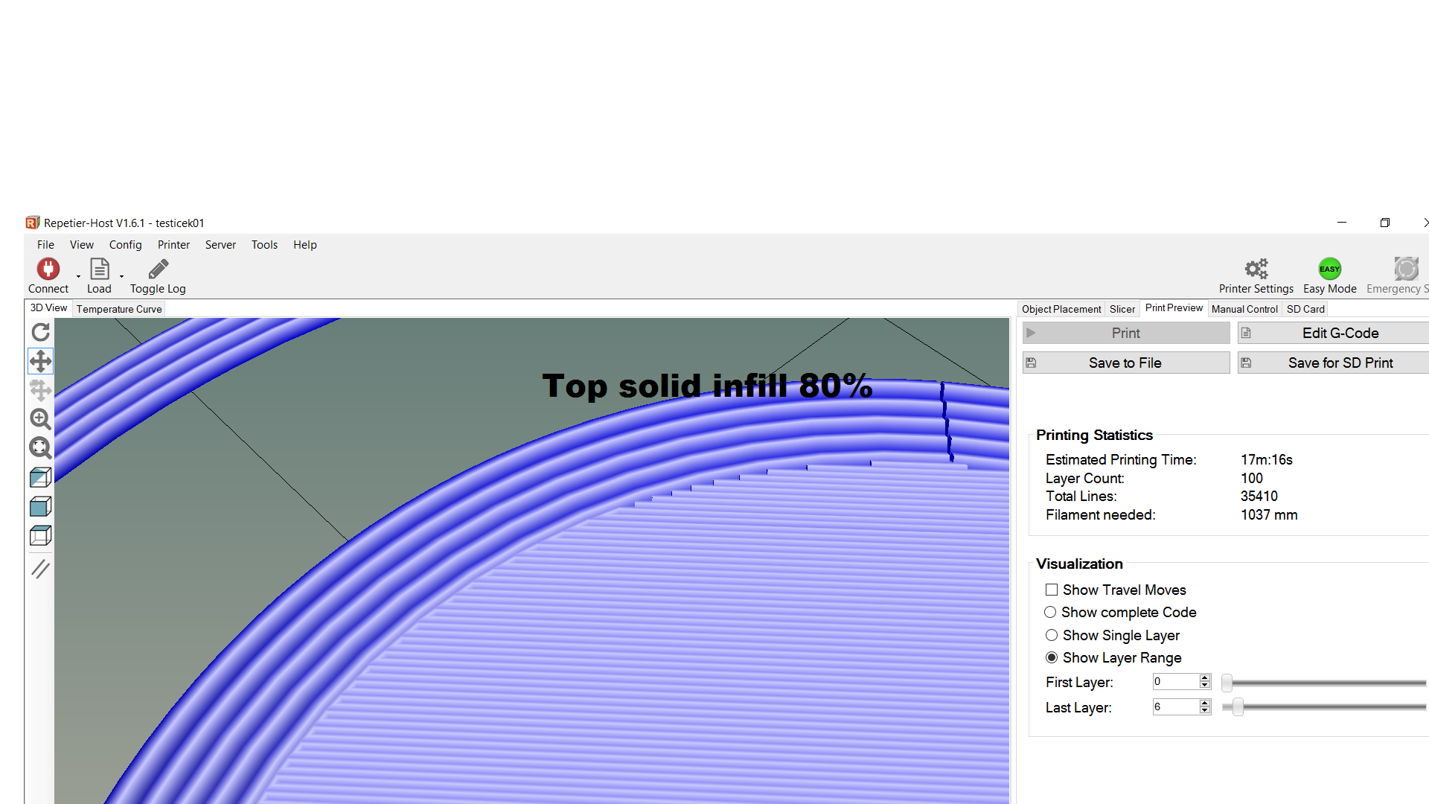
Task: Click the Last Layer slider handle
Action: 1238,707
